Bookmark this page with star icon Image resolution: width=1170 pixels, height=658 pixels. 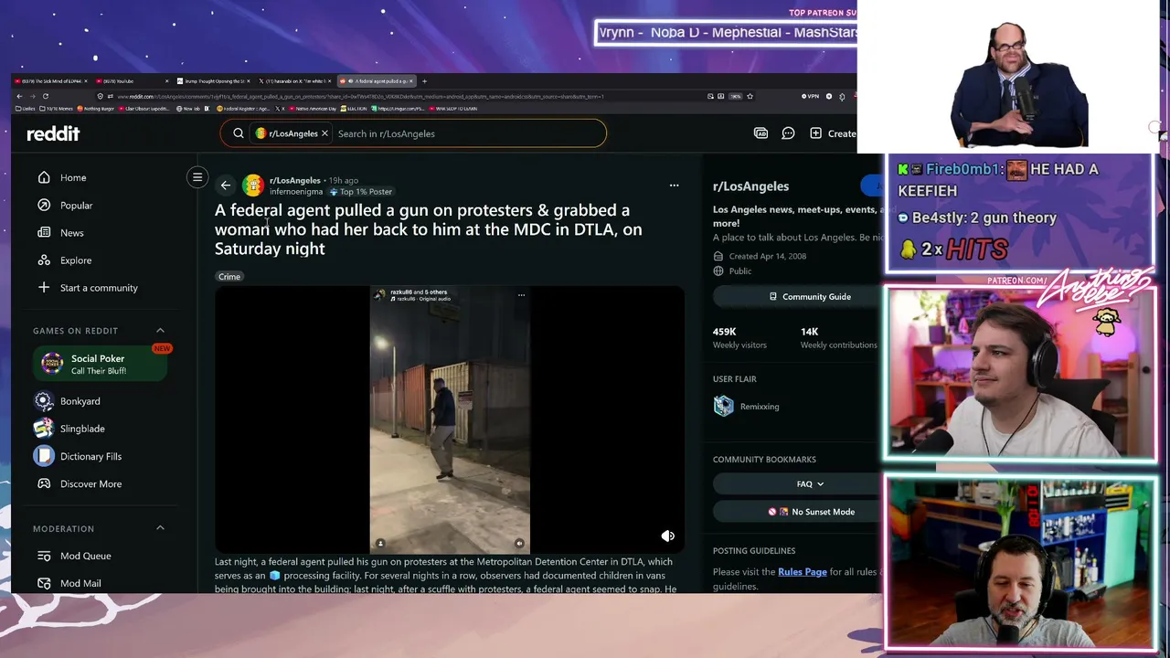(750, 96)
